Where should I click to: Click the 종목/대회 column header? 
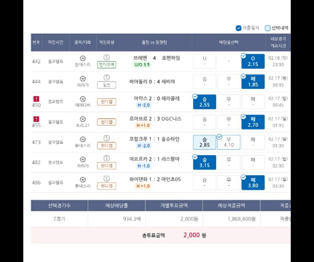[x=83, y=42]
